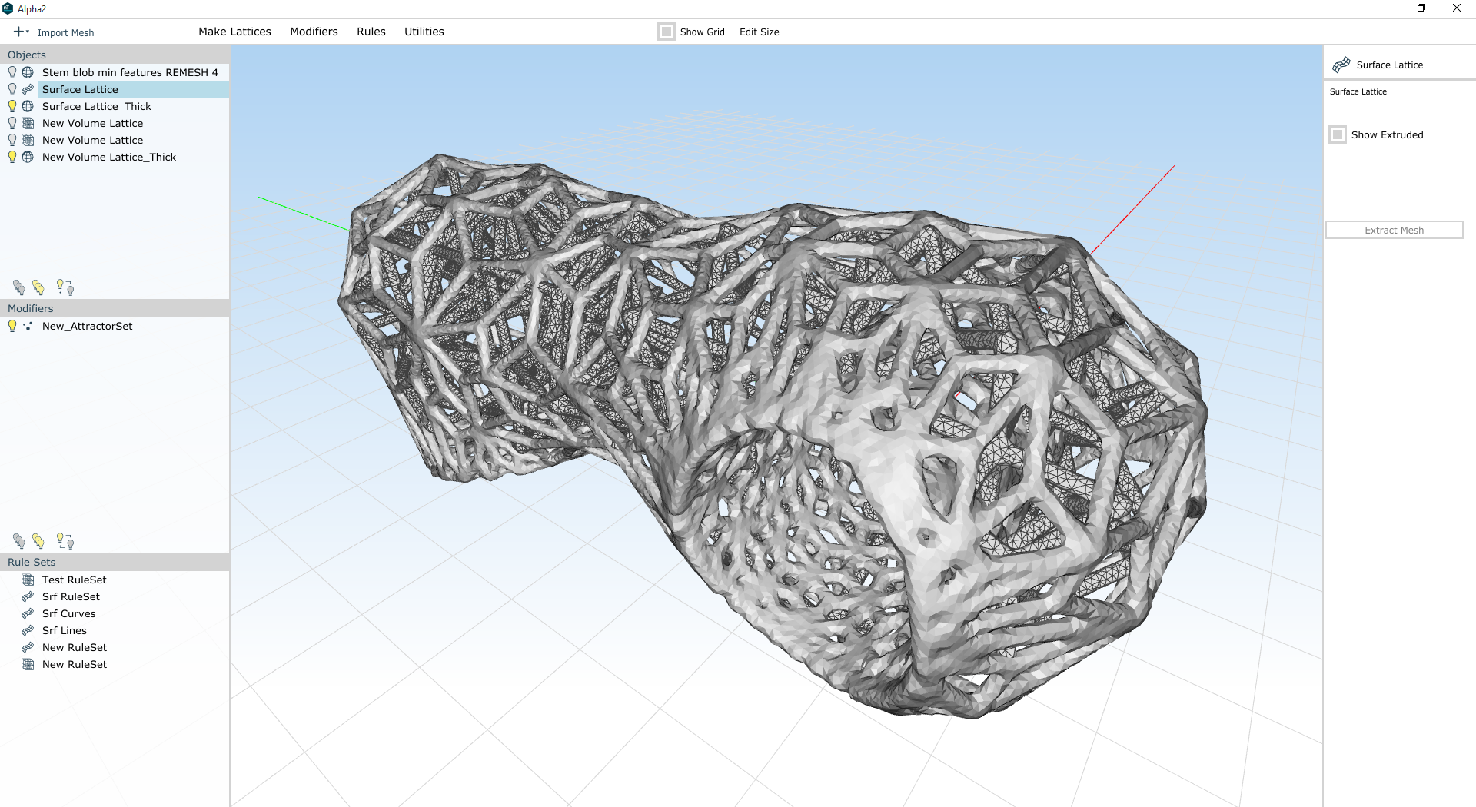Click the volume cube icon of New Volume Lattice under Surface Lattice_Thick

28,123
